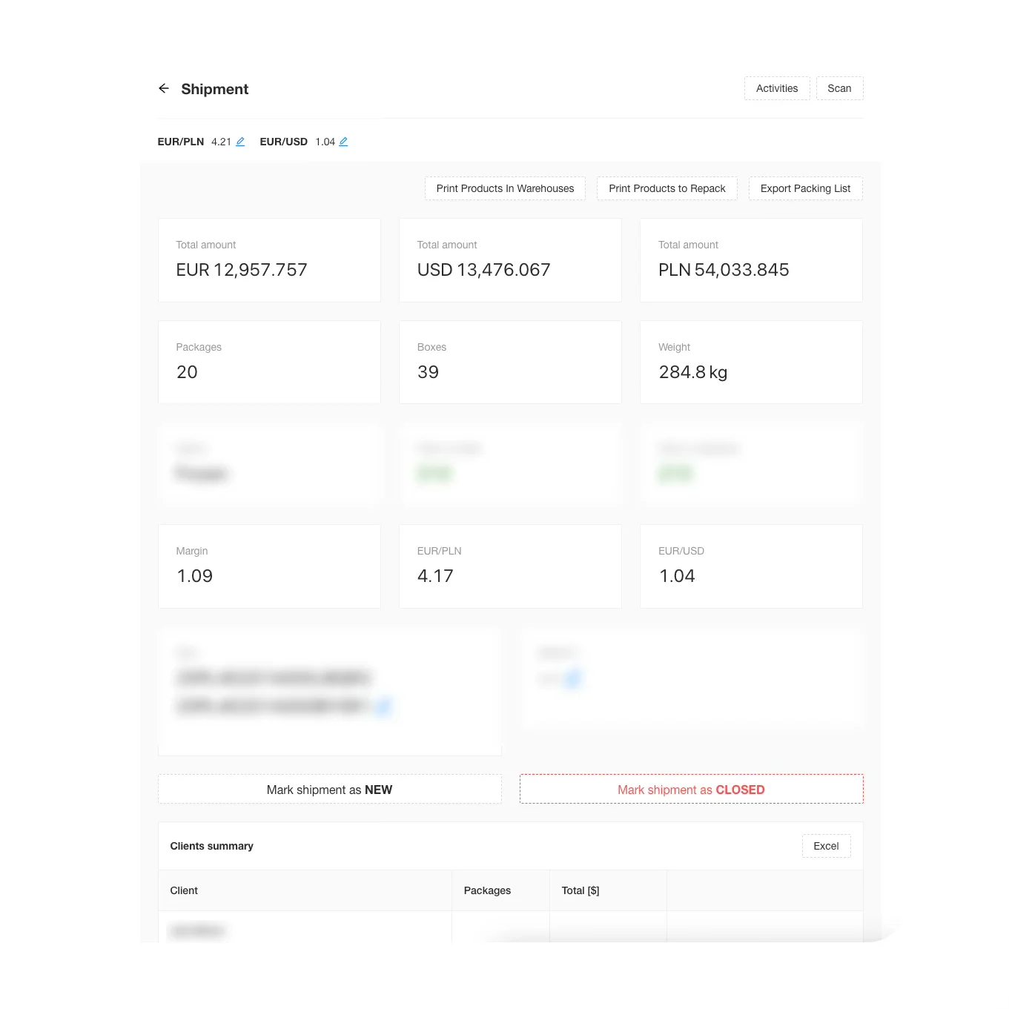Open the Activities view
This screenshot has height=1009, width=1009.
click(776, 88)
